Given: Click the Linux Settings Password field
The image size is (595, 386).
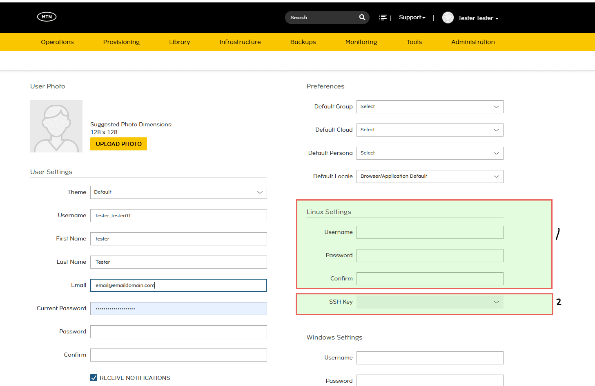Looking at the screenshot, I should click(x=430, y=256).
